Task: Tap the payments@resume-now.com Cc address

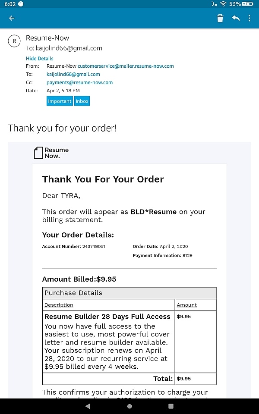Action: click(x=79, y=82)
